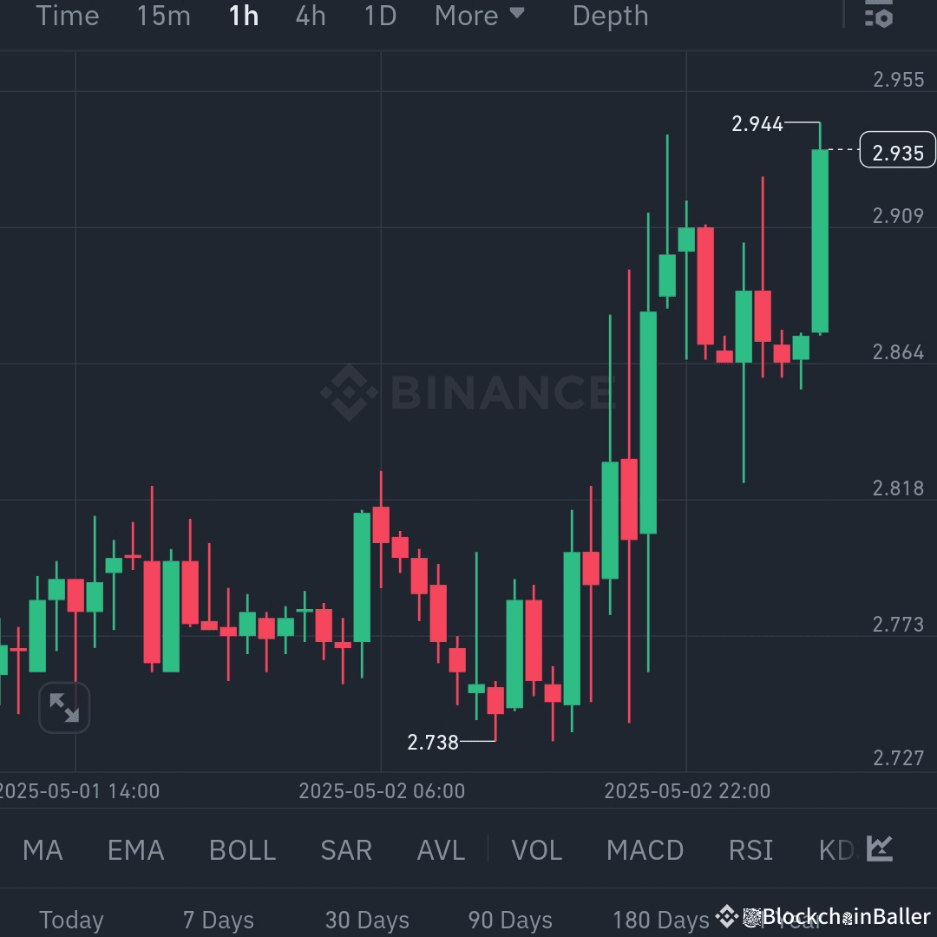View the 7 Days performance range
937x937 pixels.
pyautogui.click(x=219, y=920)
